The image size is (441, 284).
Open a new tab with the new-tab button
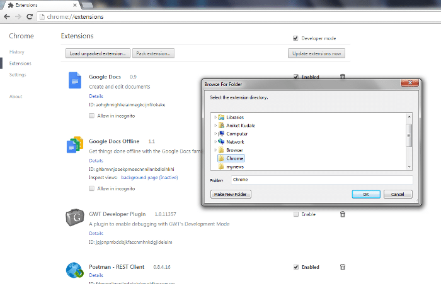87,5
